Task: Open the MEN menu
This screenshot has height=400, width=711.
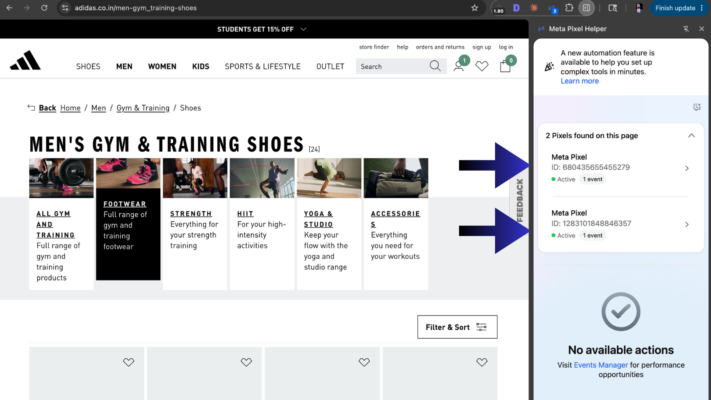Action: coord(124,66)
